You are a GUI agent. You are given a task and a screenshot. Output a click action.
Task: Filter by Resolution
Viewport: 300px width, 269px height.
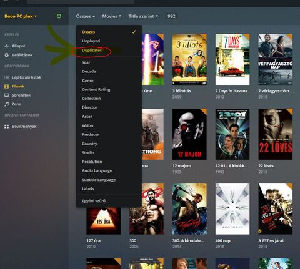pos(109,162)
